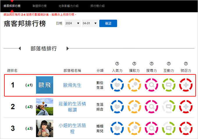This screenshot has height=139, width=198.
Task: Open 社群影響力介紹 menu item
Action: tap(68, 6)
